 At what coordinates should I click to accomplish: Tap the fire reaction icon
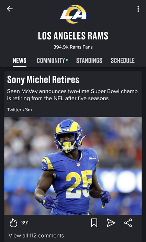(x=13, y=223)
